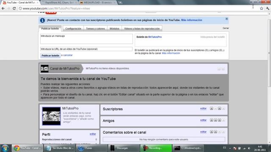
Task: Select the Publicar boletín tab
Action: click(x=50, y=29)
